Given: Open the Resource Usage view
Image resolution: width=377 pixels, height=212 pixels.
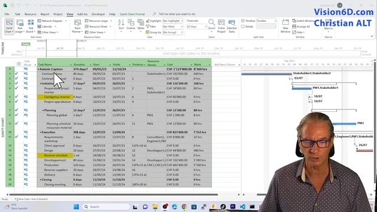Looking at the screenshot, I should (x=98, y=21).
